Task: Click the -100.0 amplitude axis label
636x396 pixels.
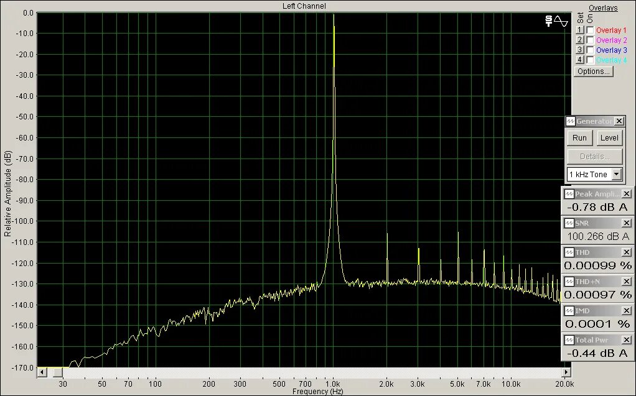Action: pyautogui.click(x=24, y=221)
